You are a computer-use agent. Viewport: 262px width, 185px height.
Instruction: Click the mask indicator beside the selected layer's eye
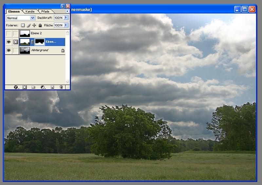[15, 42]
